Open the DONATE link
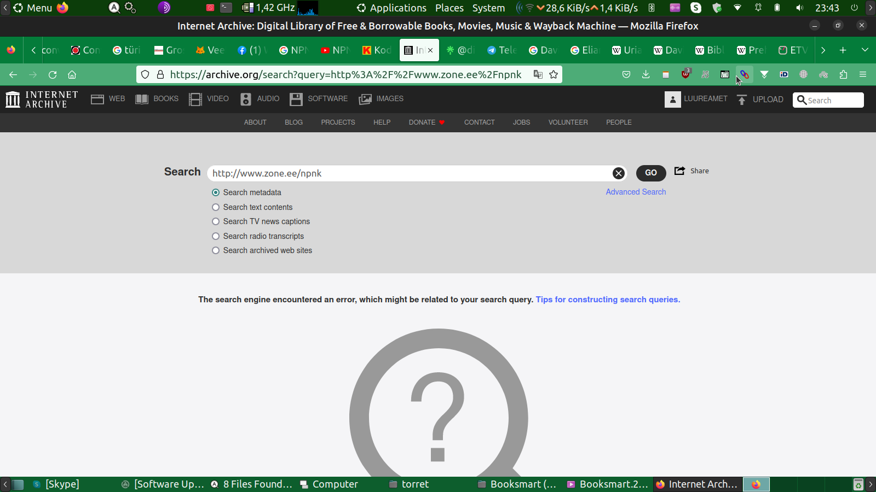The height and width of the screenshot is (492, 876). (x=427, y=122)
